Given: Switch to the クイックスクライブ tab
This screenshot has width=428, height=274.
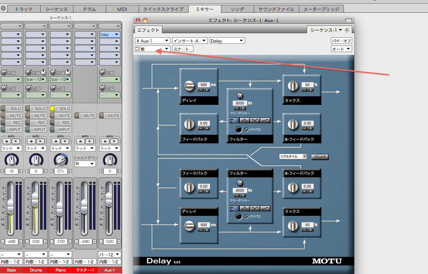Looking at the screenshot, I should pos(163,9).
